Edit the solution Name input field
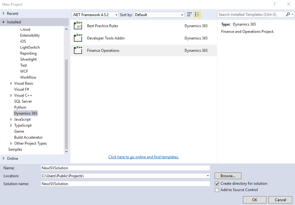This screenshot has height=205, width=295. pyautogui.click(x=125, y=168)
